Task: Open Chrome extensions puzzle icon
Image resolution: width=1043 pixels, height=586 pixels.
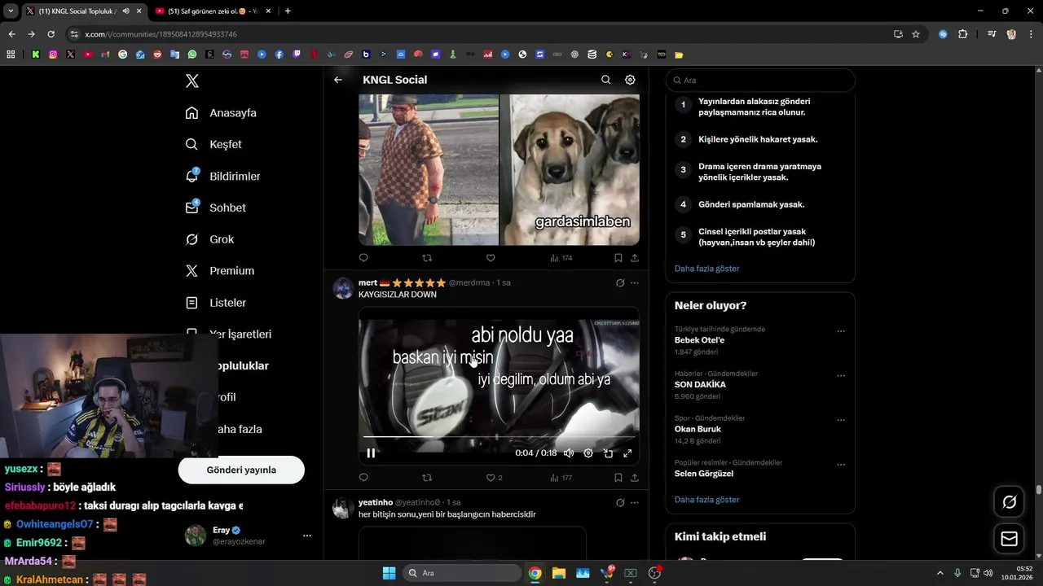Action: click(x=962, y=34)
